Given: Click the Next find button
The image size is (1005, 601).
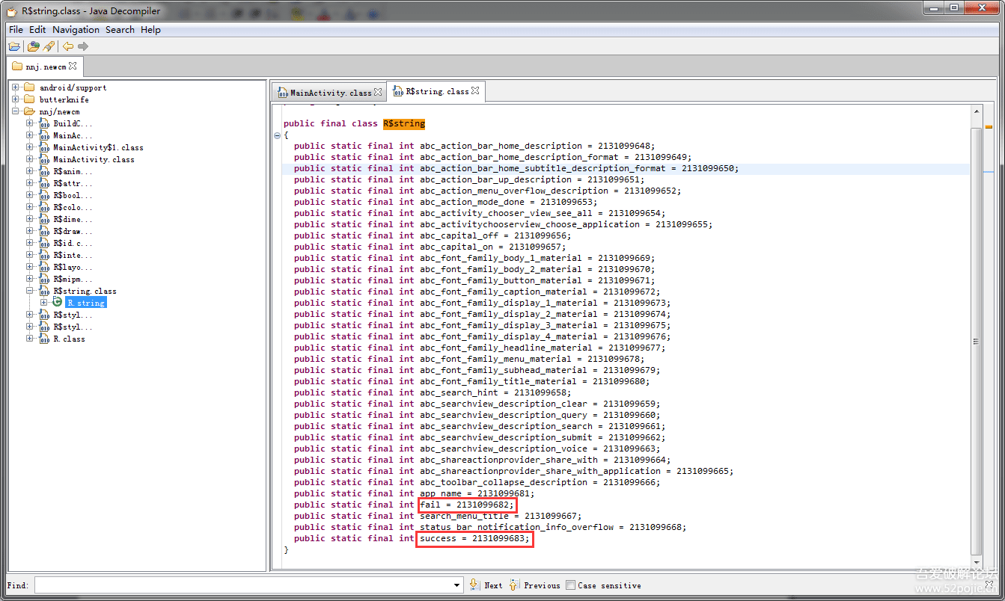Looking at the screenshot, I should (x=486, y=585).
